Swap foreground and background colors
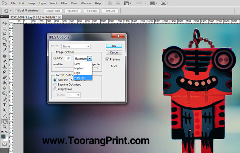240x153 pixels. [6, 132]
